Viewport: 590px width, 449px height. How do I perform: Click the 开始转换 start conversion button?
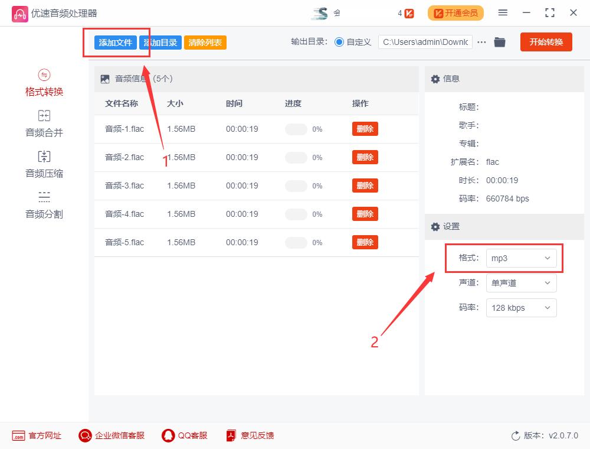tap(546, 42)
